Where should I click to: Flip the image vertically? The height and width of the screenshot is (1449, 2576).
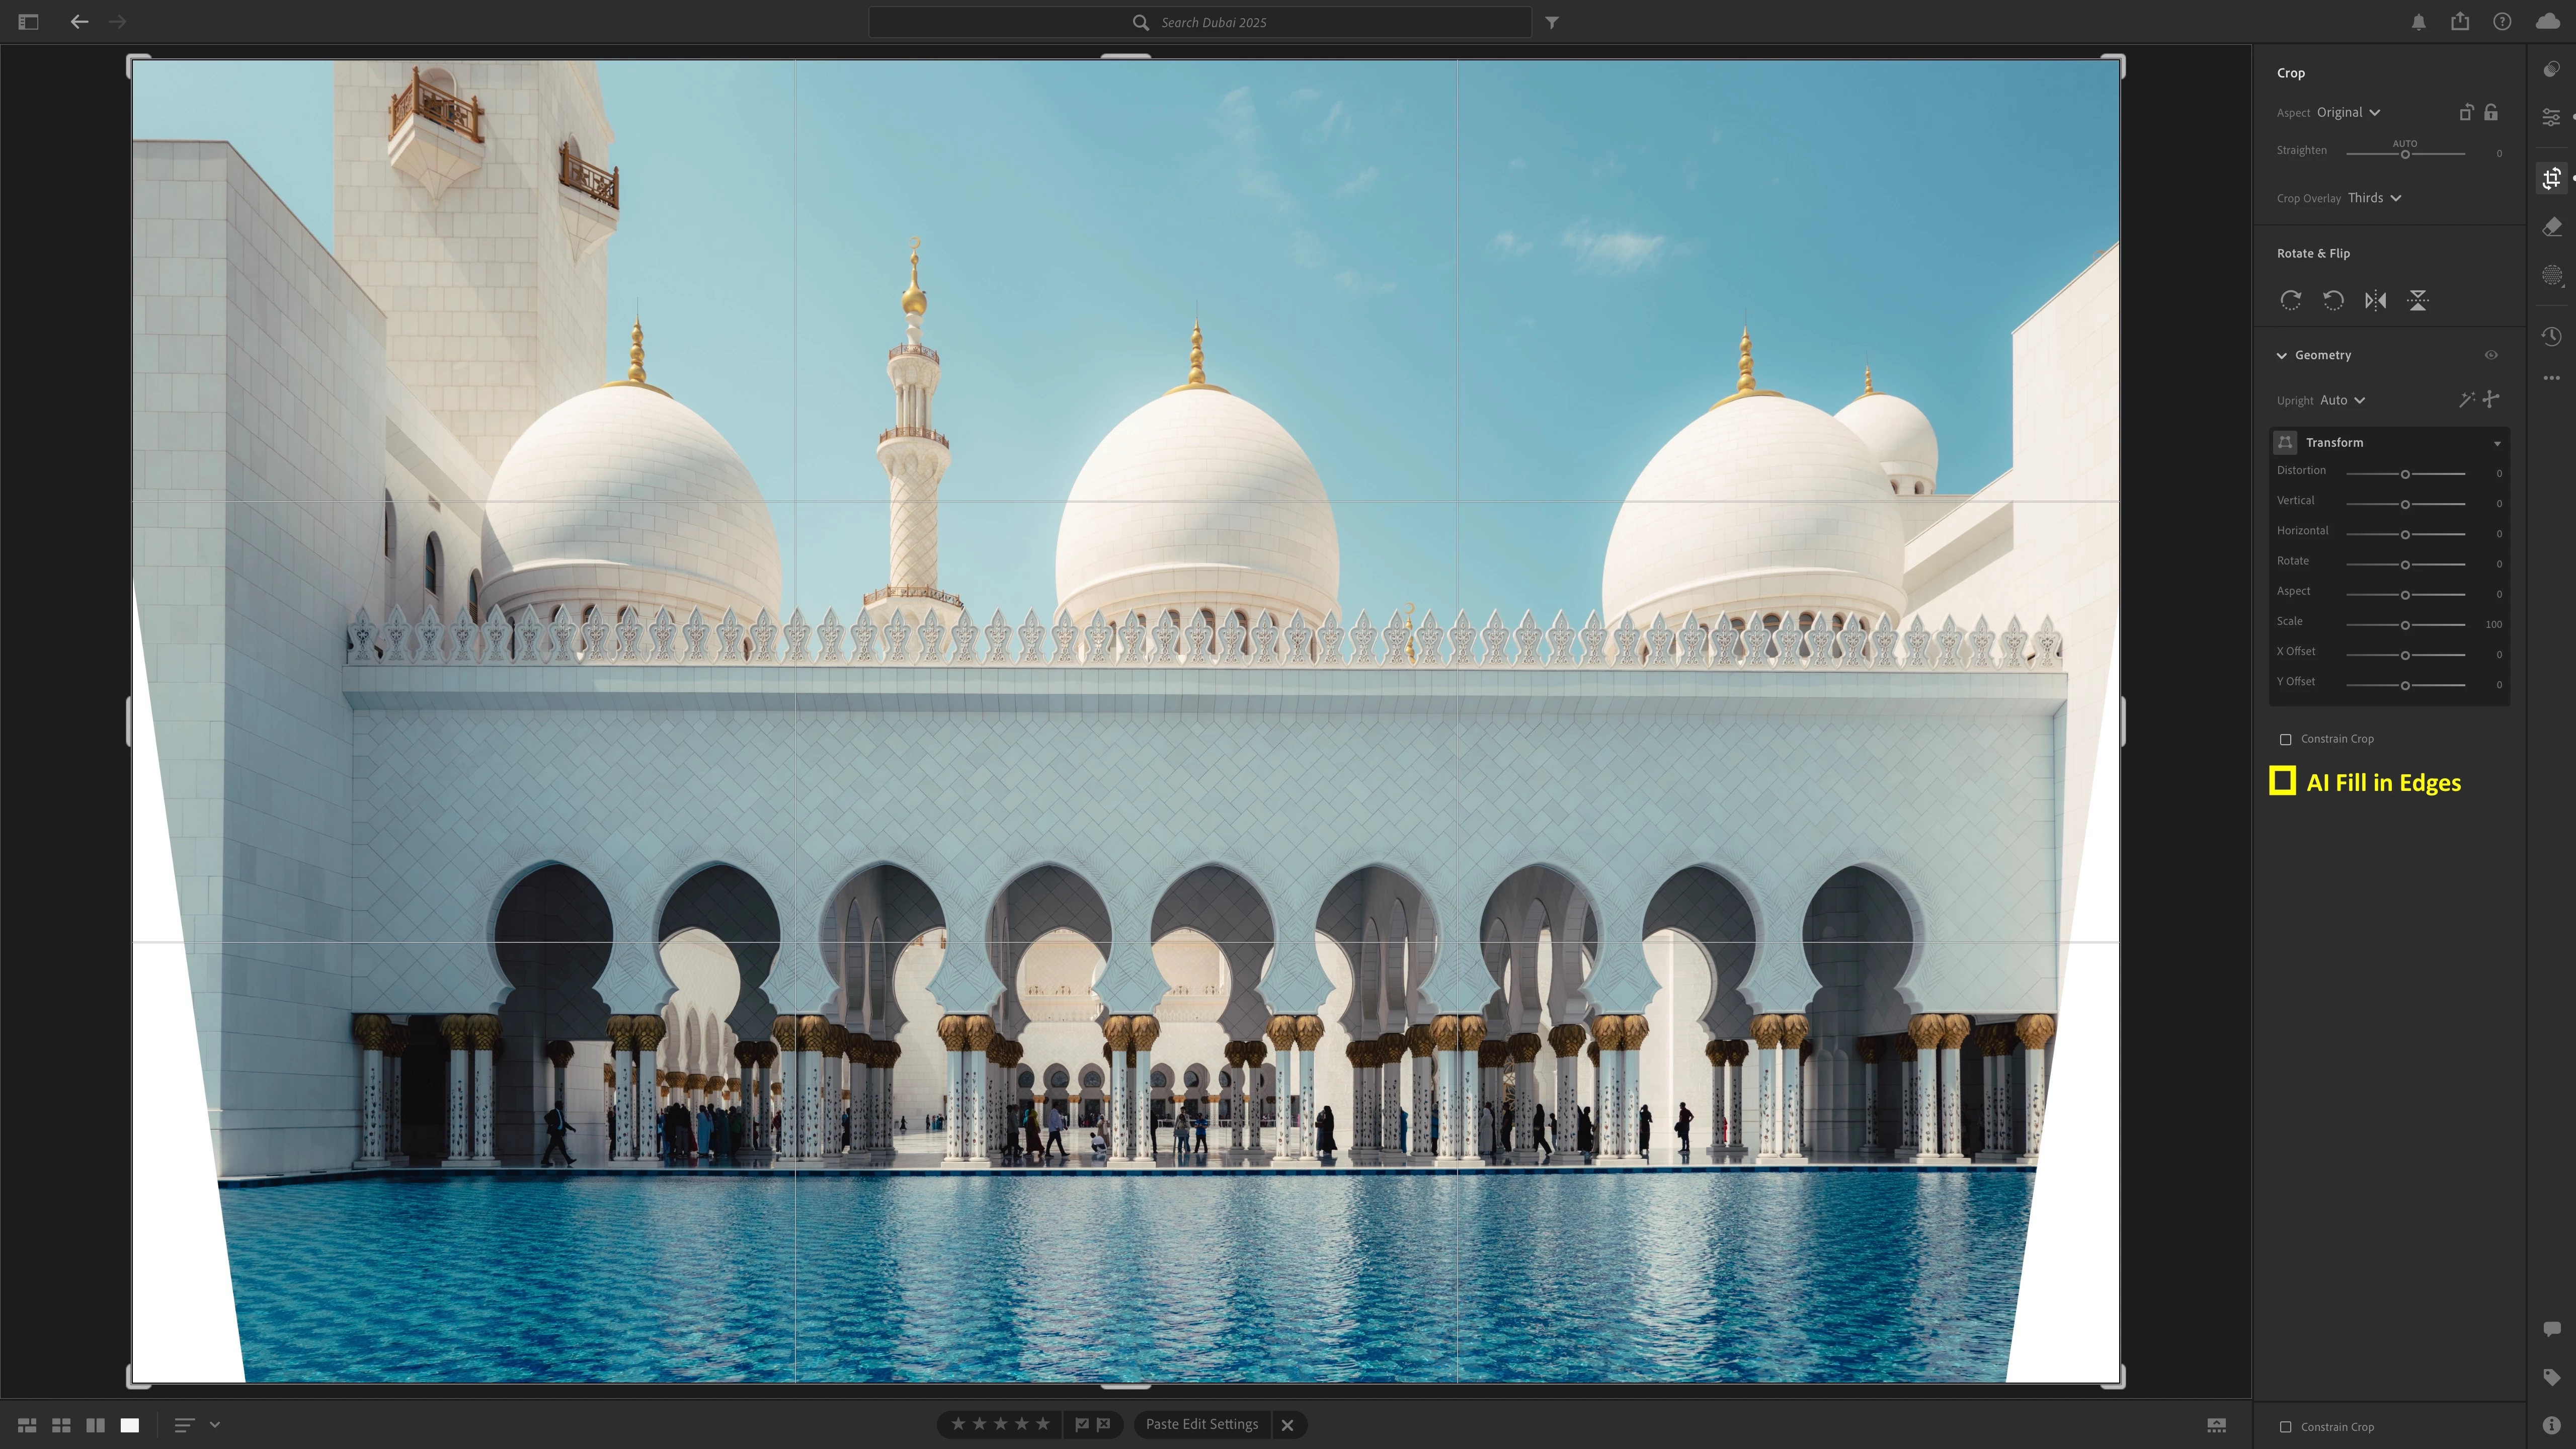(2417, 300)
